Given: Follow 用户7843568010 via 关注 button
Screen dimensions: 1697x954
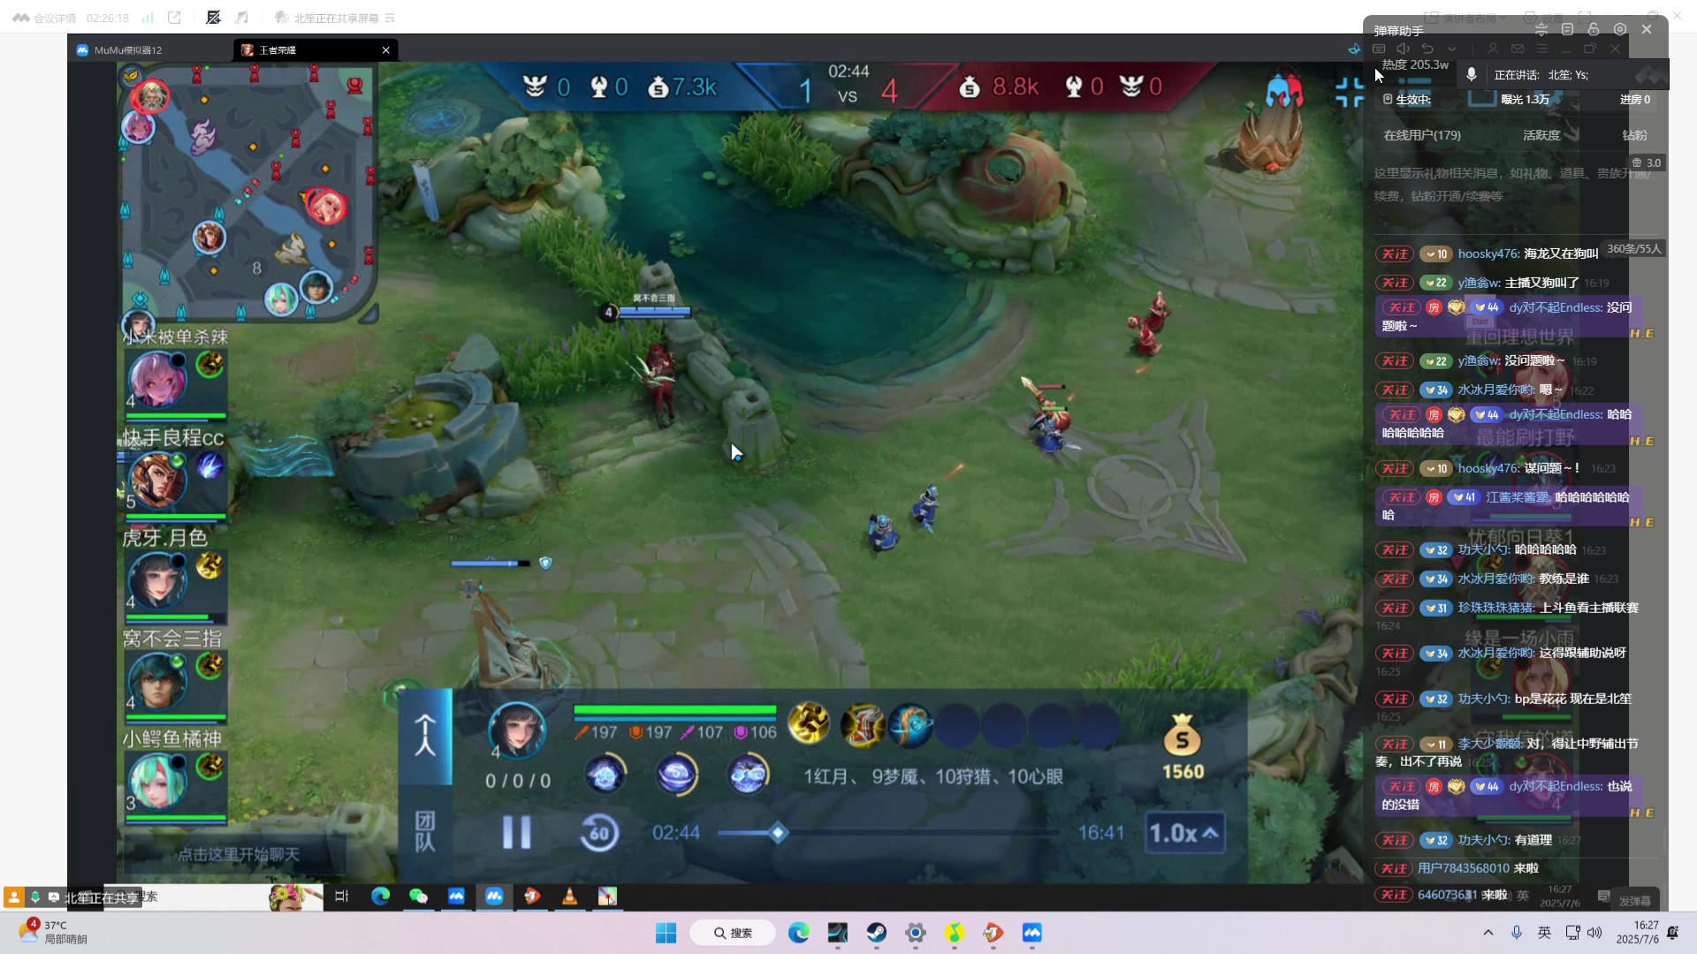Looking at the screenshot, I should pyautogui.click(x=1395, y=869).
